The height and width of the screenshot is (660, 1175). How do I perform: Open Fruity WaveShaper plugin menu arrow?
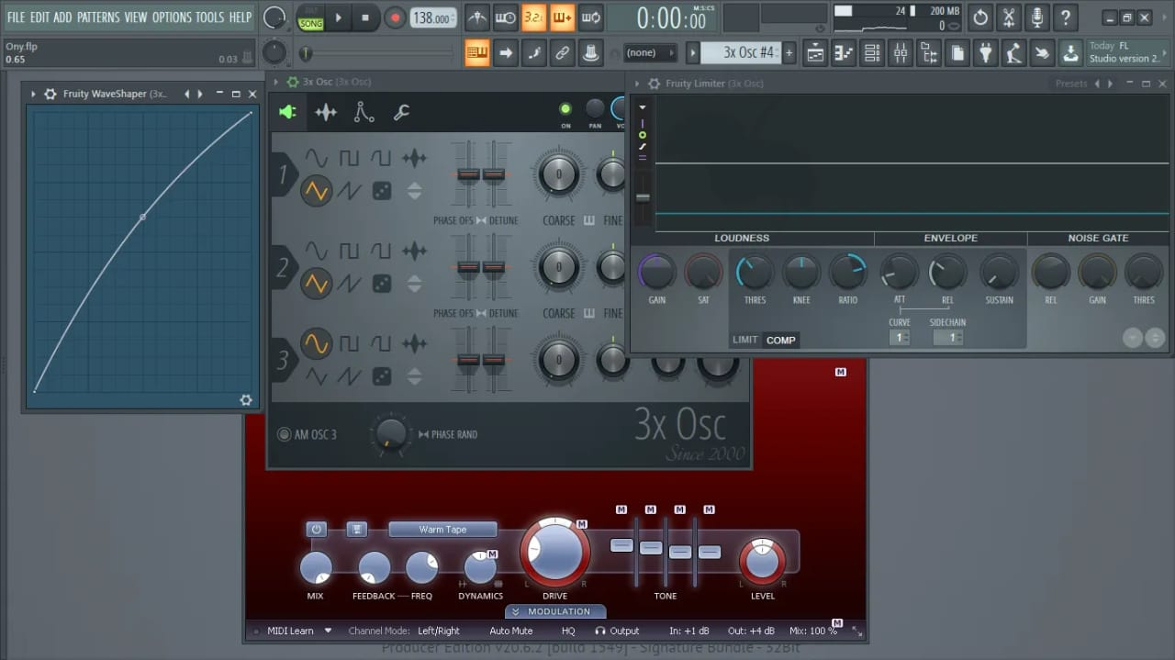[34, 94]
